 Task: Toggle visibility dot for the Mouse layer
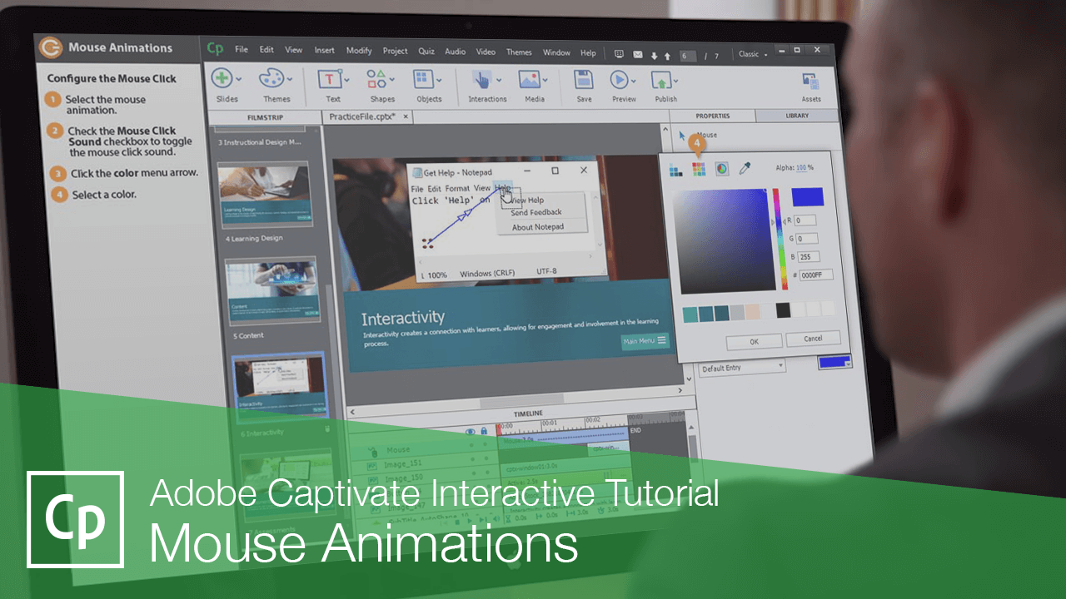tap(472, 445)
